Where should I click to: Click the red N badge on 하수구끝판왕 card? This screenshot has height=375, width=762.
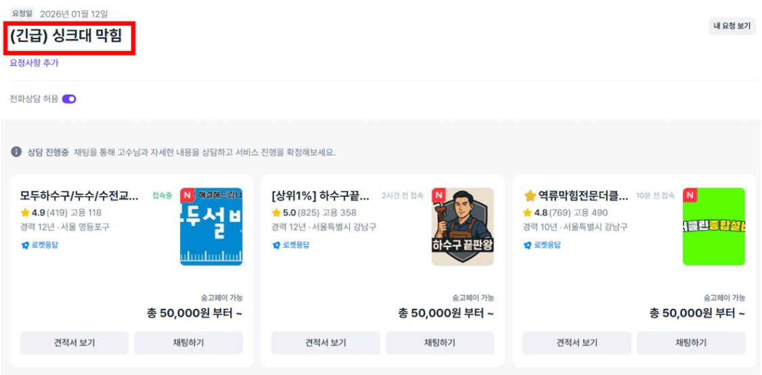point(438,195)
